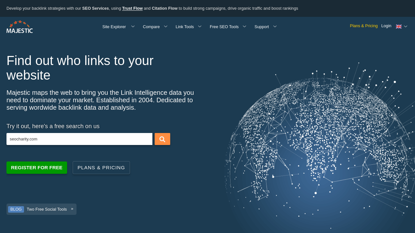Expand the Link Tools chevron
Screen dimensions: 415x233
[x=200, y=27]
